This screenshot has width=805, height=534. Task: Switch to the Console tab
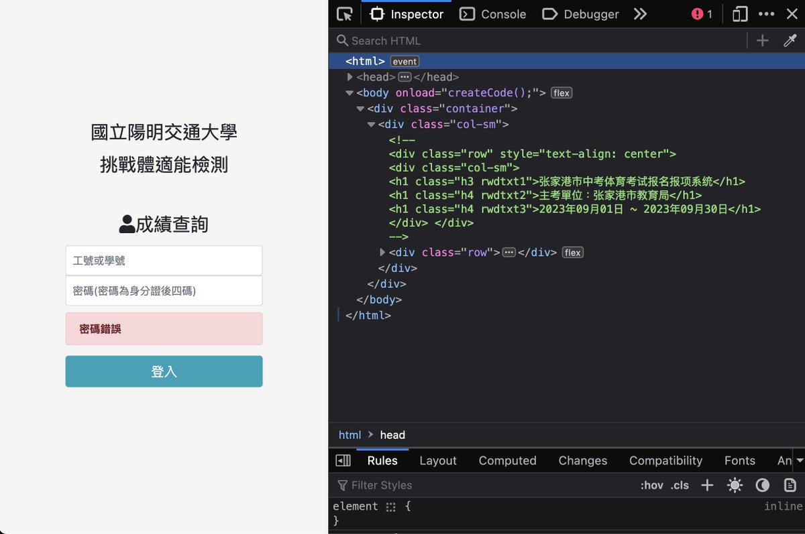pos(493,14)
